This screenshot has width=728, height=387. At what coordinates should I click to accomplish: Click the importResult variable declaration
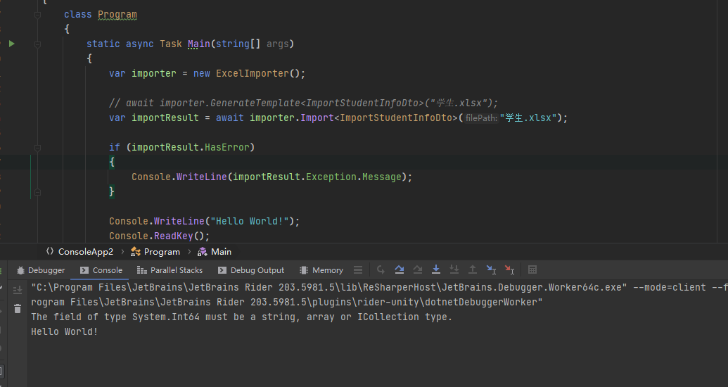coord(165,118)
